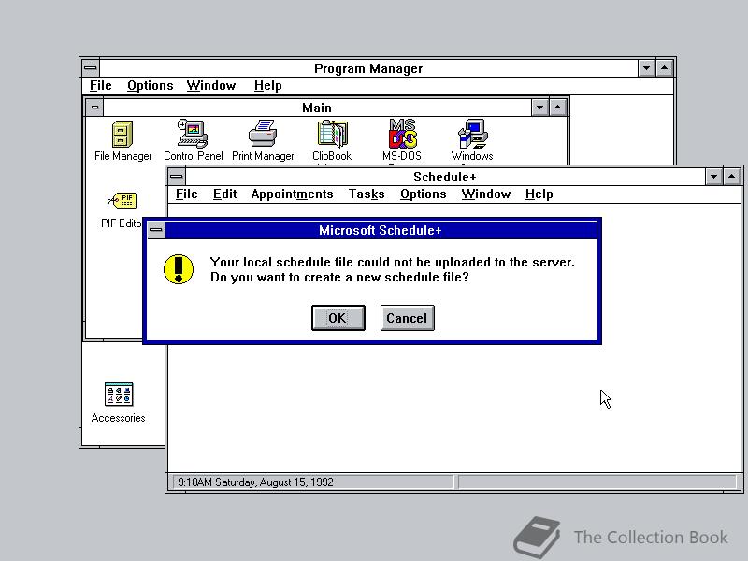Image resolution: width=748 pixels, height=561 pixels.
Task: Click OK to create new schedule file
Action: point(338,318)
